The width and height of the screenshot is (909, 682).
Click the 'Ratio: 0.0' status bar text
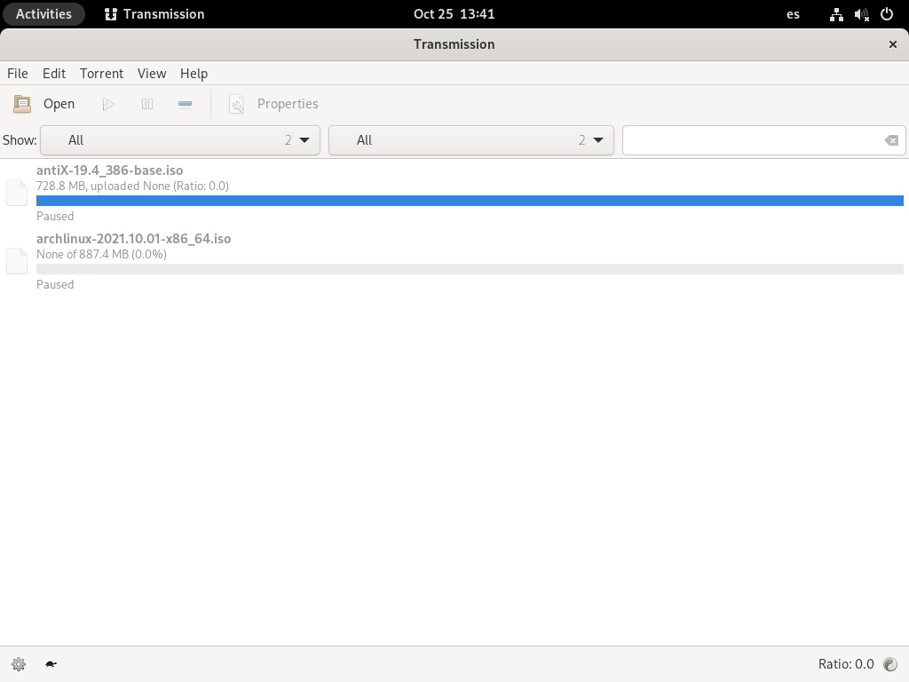(846, 664)
